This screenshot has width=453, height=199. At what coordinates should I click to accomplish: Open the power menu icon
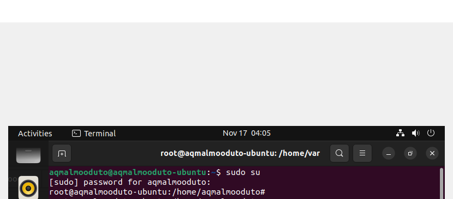pos(431,133)
